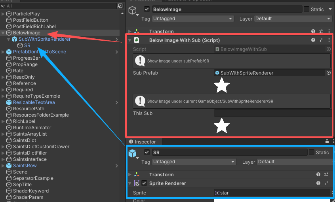Open help for Below Image With Sub script

313,40
